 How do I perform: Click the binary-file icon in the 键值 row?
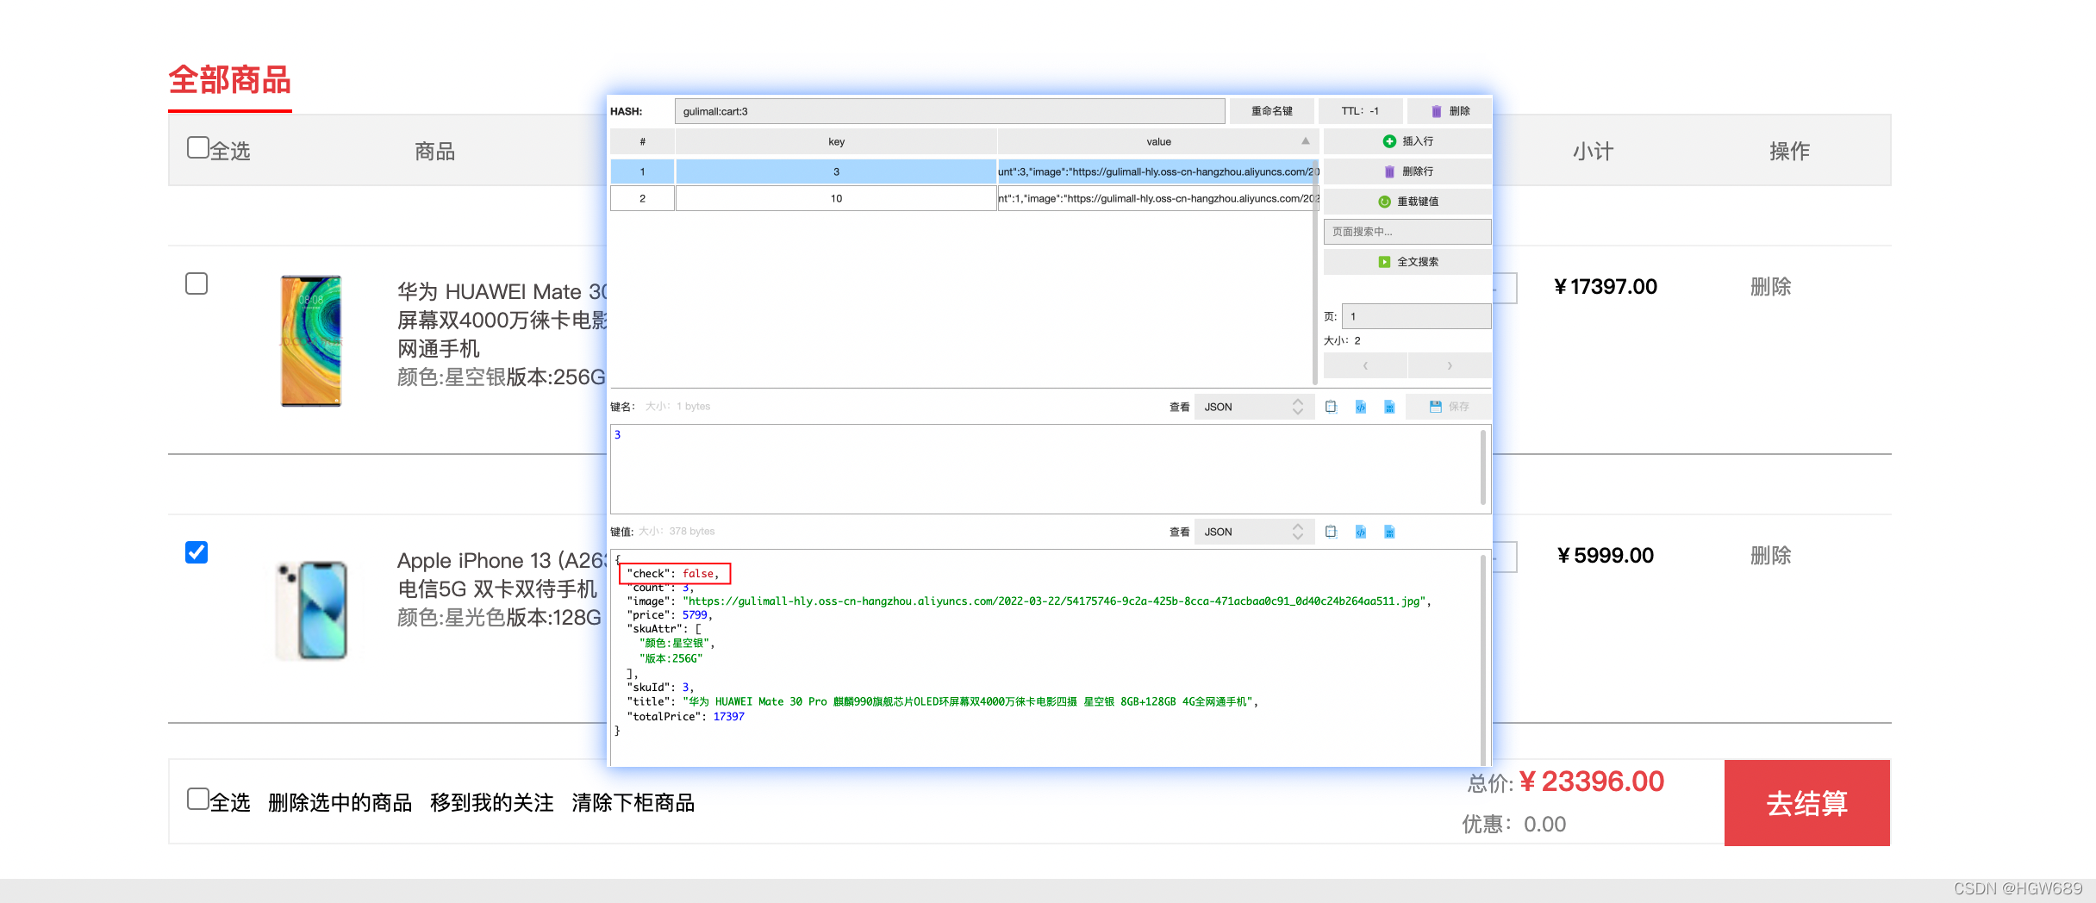tap(1389, 532)
